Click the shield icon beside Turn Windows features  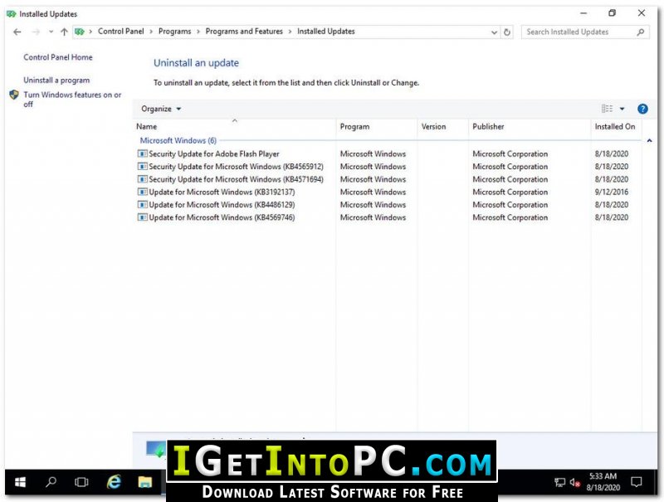tap(14, 95)
